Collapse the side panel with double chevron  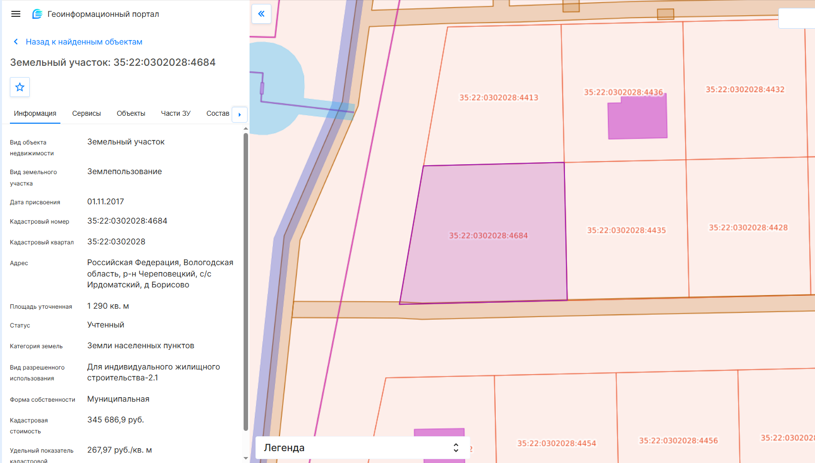(x=261, y=14)
